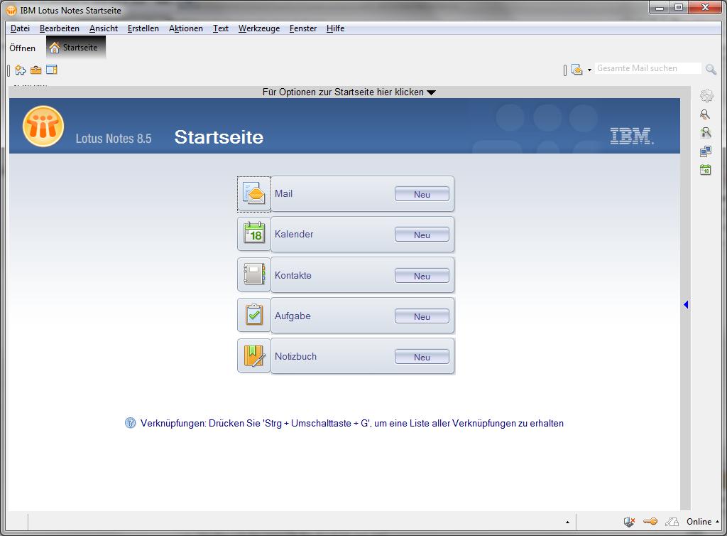Open the Kalender icon tile
The height and width of the screenshot is (536, 727).
tap(253, 234)
